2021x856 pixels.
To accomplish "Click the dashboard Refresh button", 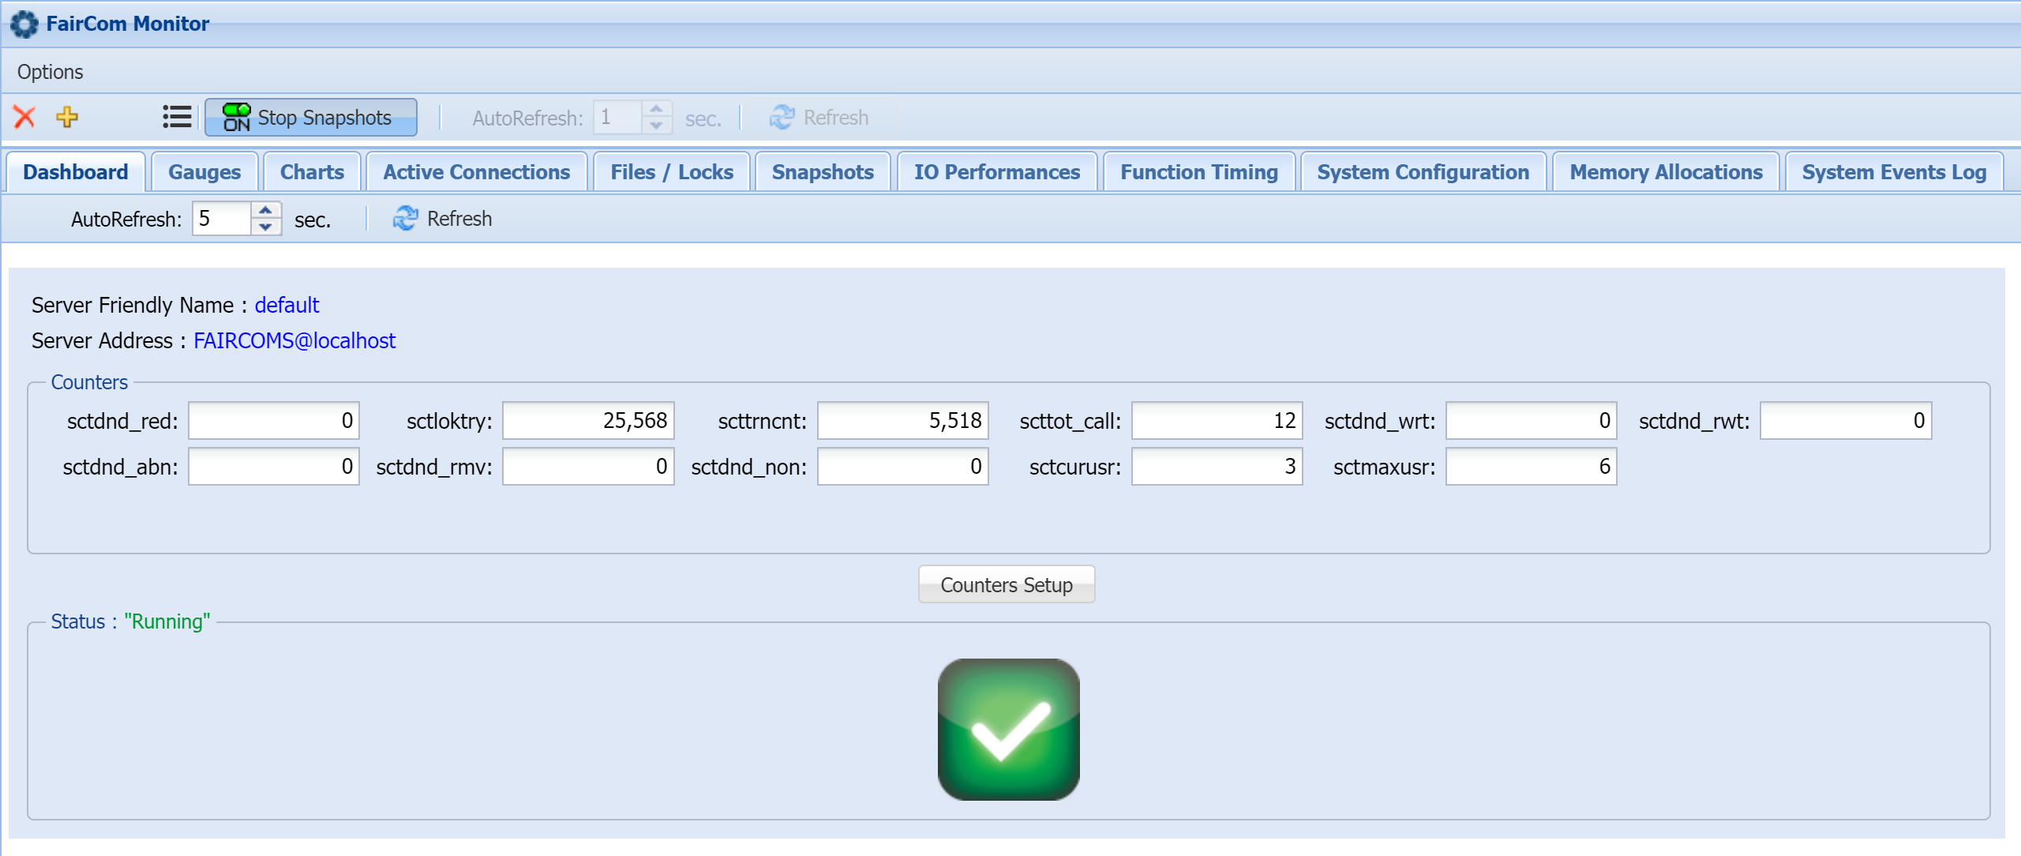I will pos(442,219).
